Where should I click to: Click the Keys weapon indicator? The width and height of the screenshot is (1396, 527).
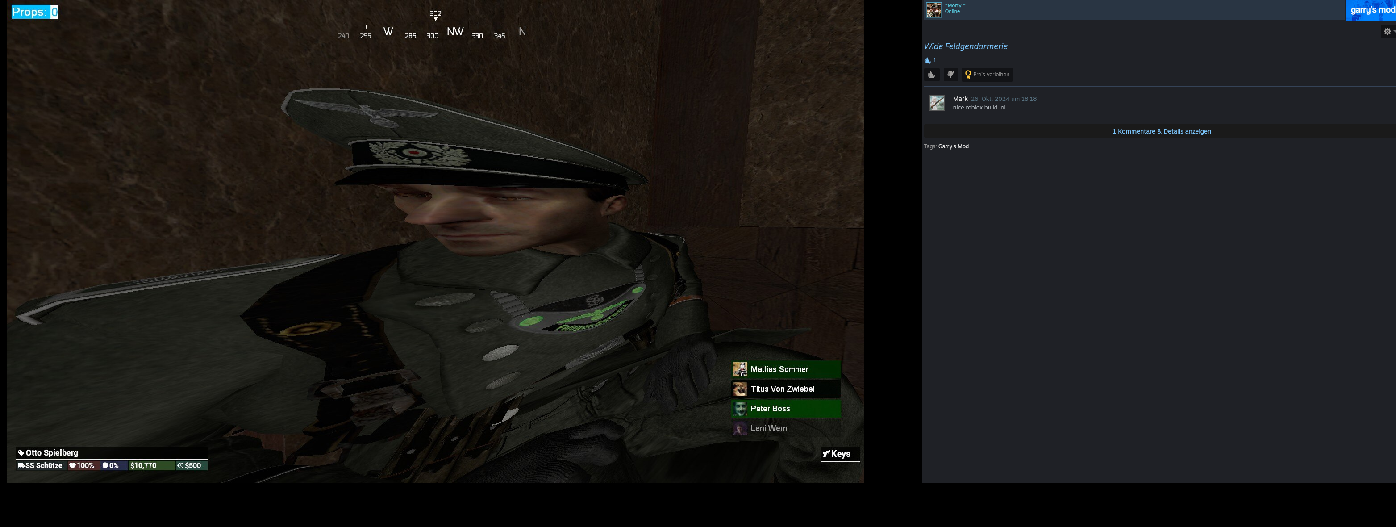click(x=840, y=454)
